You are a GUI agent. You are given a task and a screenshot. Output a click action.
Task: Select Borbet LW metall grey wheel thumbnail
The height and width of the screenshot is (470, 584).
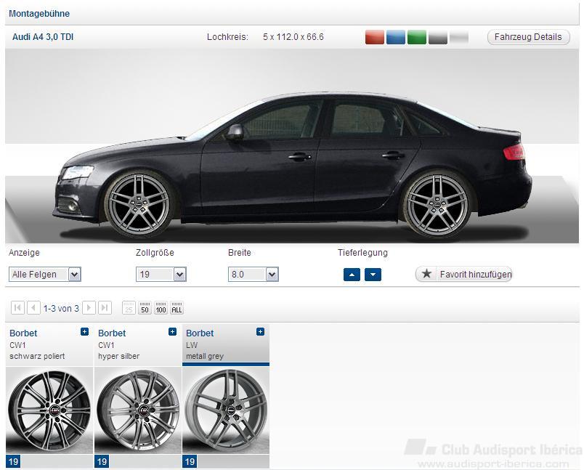click(x=226, y=410)
